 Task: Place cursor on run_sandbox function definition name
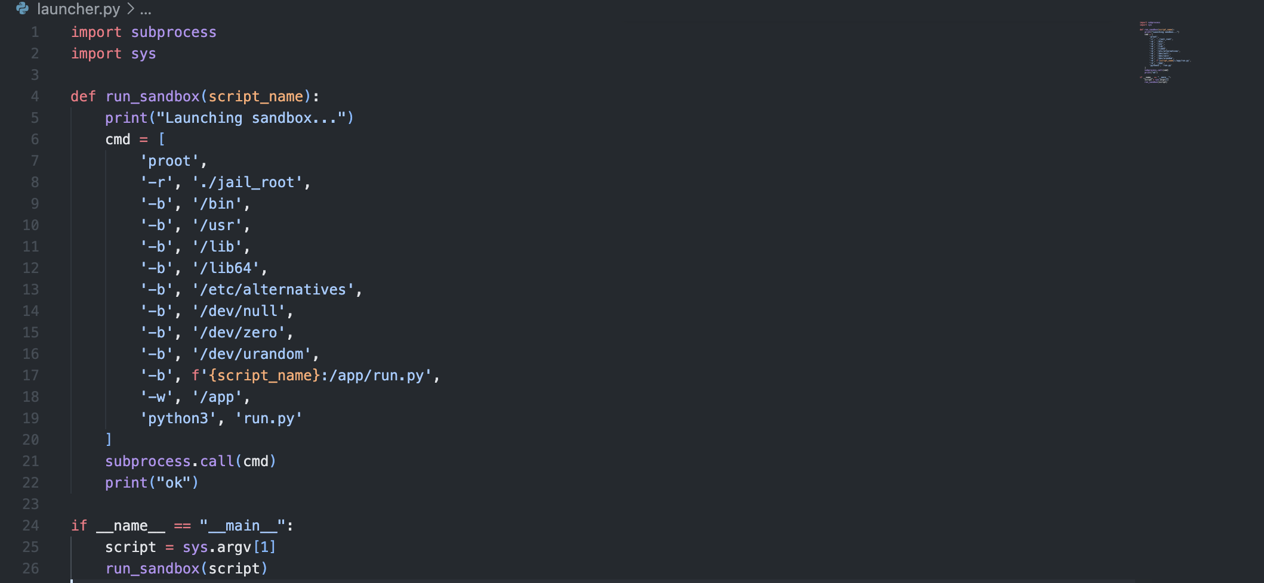click(152, 97)
